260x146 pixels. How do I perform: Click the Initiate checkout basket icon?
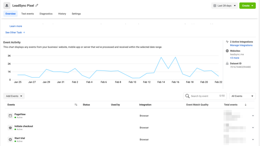pos(10,127)
